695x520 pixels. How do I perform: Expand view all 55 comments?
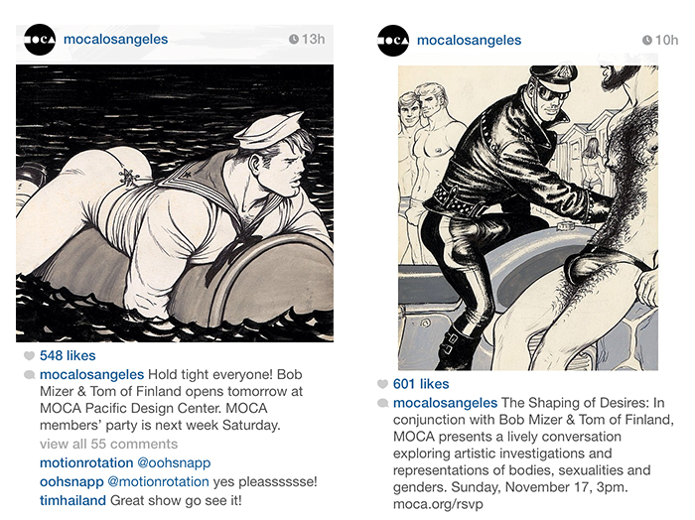[x=108, y=444]
